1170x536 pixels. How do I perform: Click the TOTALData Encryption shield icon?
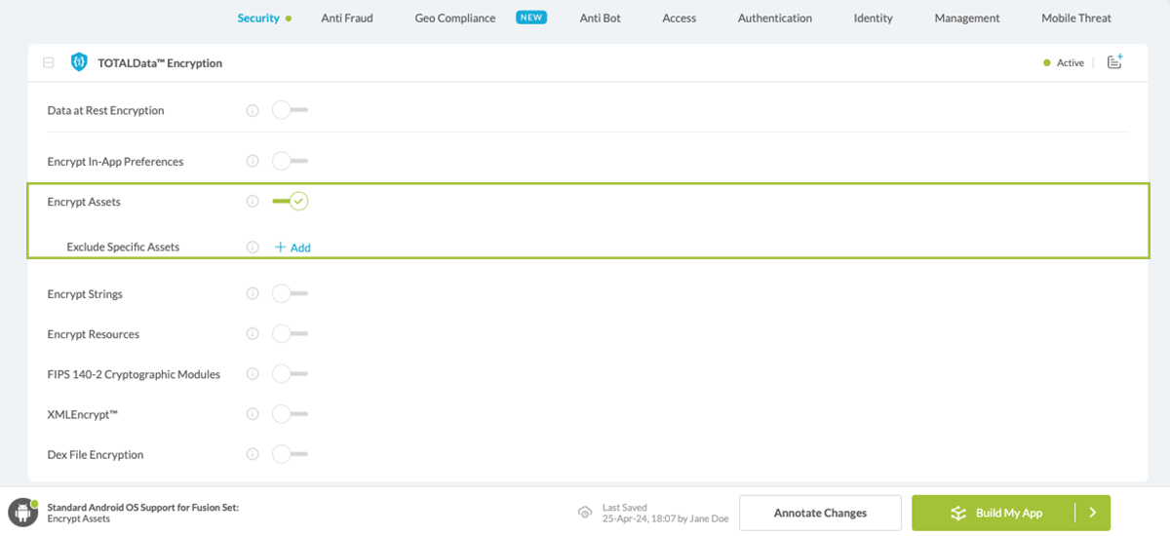click(x=79, y=62)
